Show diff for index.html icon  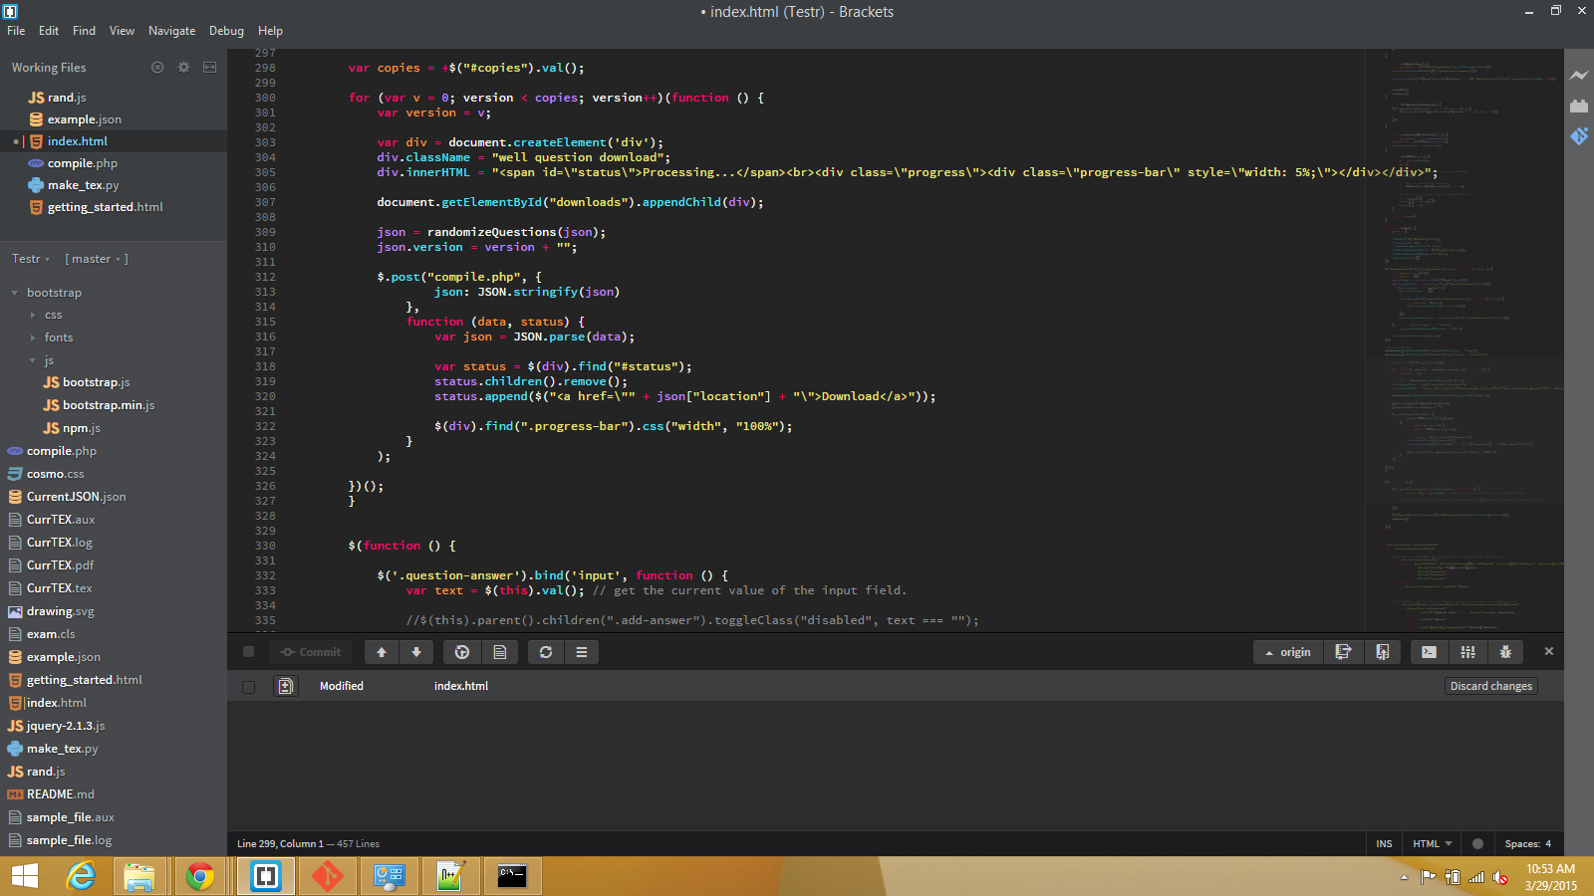click(x=286, y=686)
